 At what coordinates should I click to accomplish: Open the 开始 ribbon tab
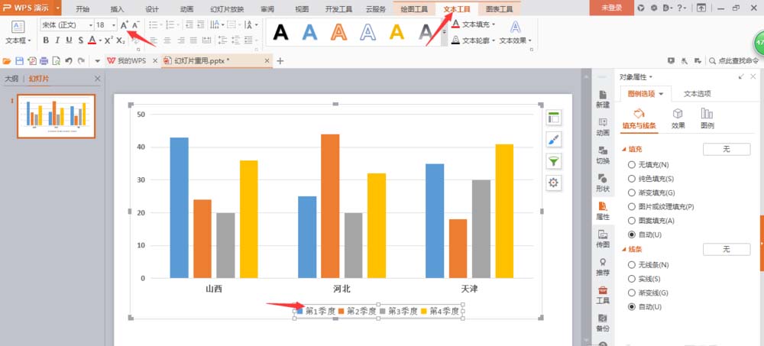(x=83, y=8)
